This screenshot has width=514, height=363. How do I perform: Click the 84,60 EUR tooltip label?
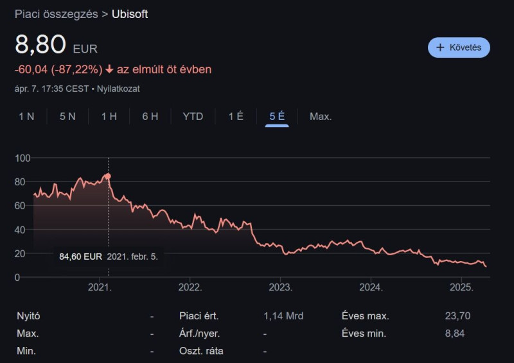[x=81, y=257]
